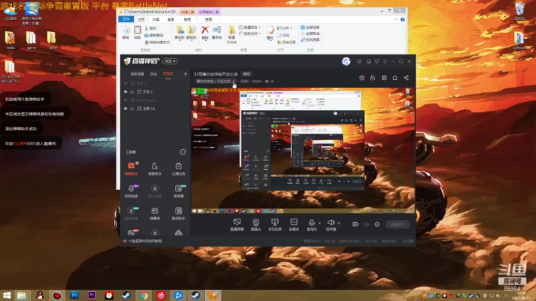
Task: Click the lock icon in room toolbar
Action: pyautogui.click(x=373, y=78)
